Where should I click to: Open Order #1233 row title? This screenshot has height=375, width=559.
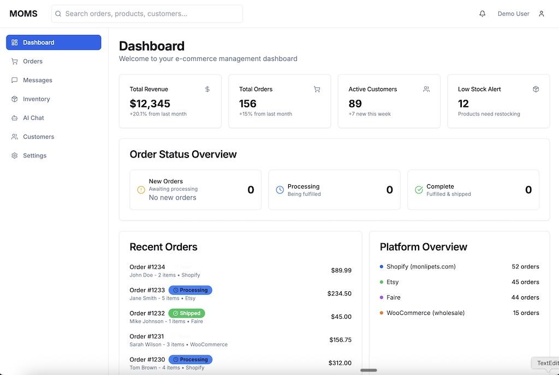[147, 290]
